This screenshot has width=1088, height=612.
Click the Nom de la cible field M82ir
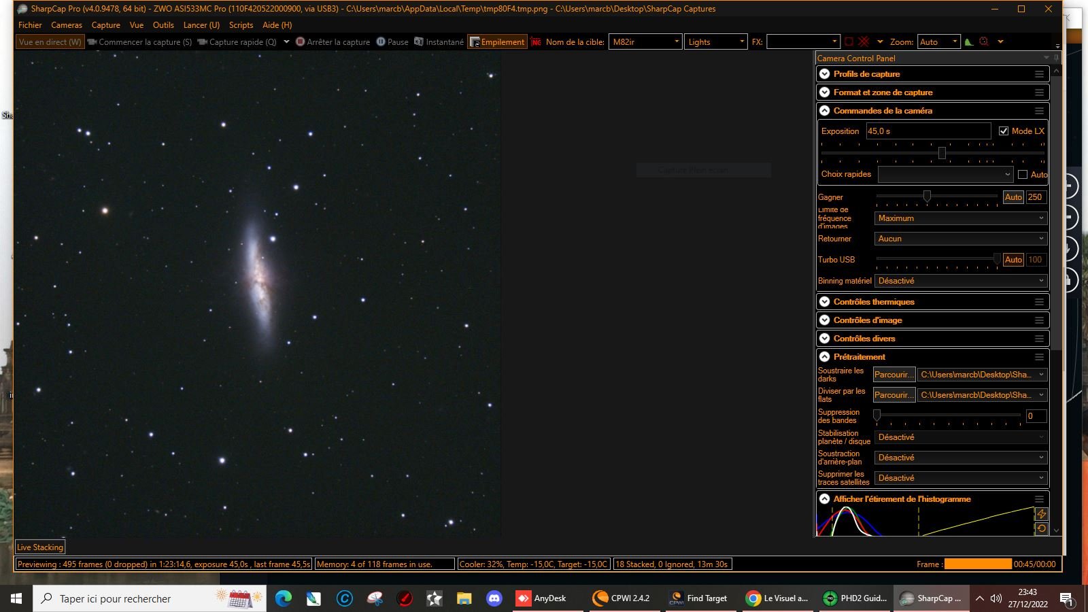(645, 41)
